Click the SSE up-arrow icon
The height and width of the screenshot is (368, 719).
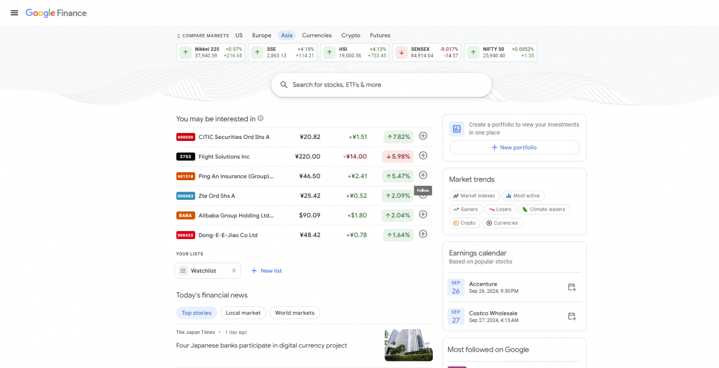(x=257, y=52)
